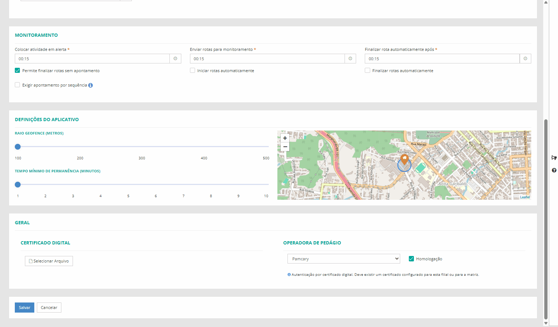
Task: Click the Rua Marajó label on the map
Action: 419,144
